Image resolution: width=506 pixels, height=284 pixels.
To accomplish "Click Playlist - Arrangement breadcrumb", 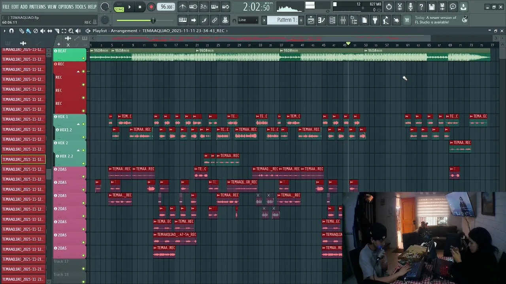I will tap(115, 31).
